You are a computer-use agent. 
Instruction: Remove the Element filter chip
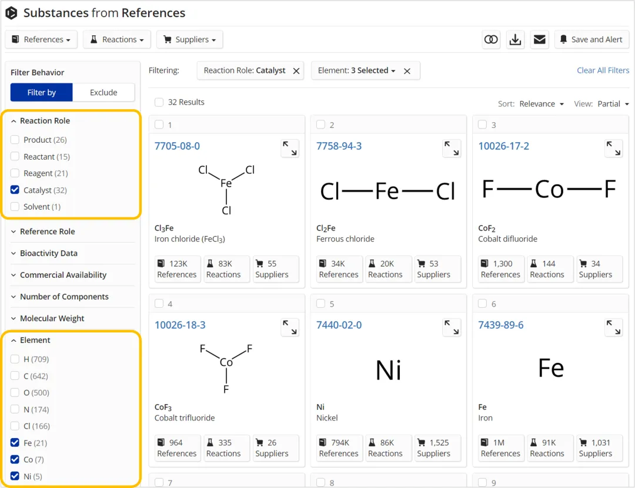tap(407, 71)
